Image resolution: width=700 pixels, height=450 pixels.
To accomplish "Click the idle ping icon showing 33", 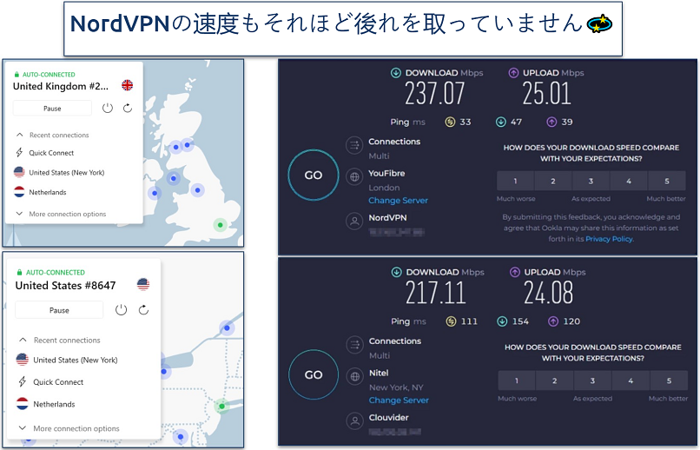I will tap(451, 122).
